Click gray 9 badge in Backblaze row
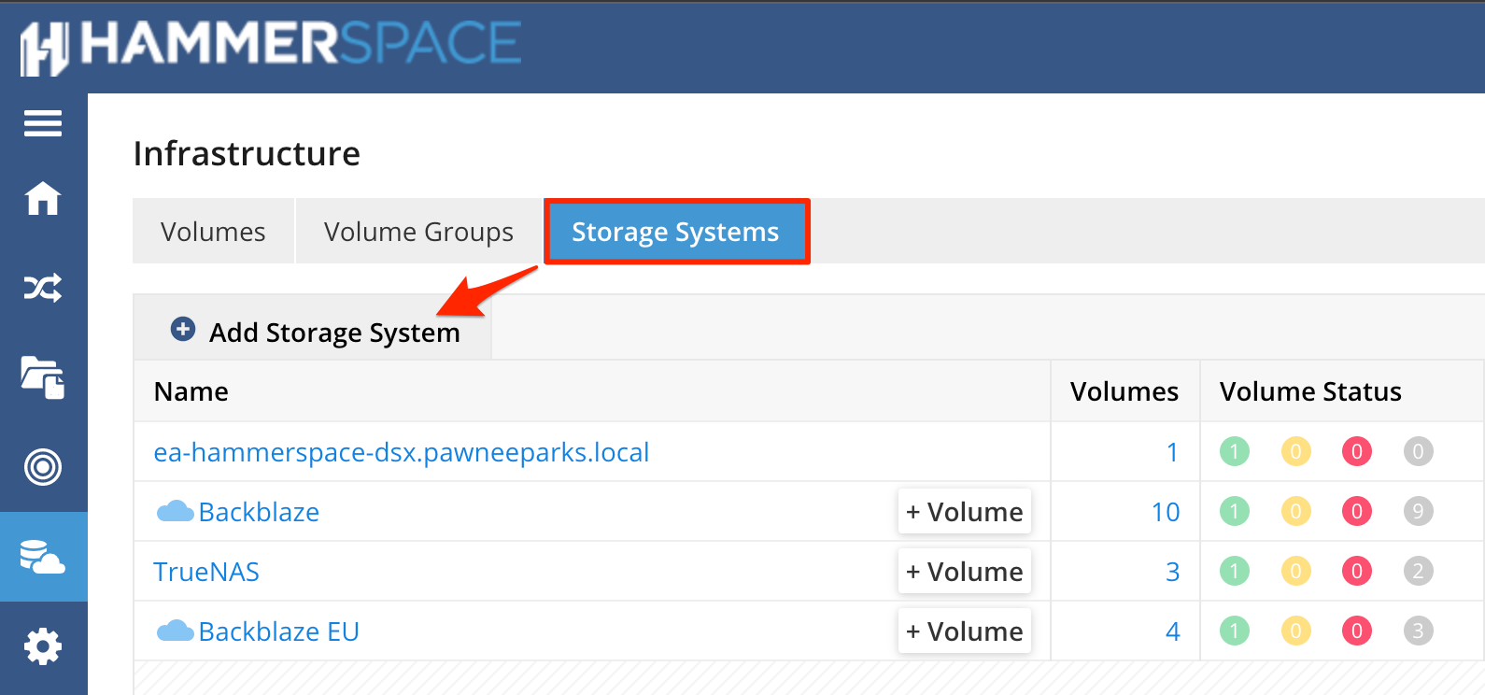This screenshot has height=695, width=1485. coord(1418,511)
